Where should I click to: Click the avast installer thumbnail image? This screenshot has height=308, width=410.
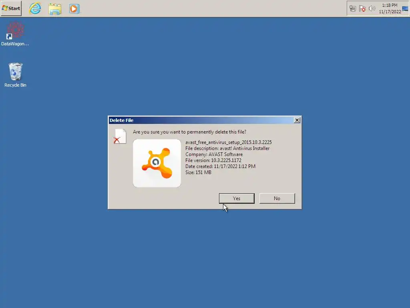[x=157, y=163]
